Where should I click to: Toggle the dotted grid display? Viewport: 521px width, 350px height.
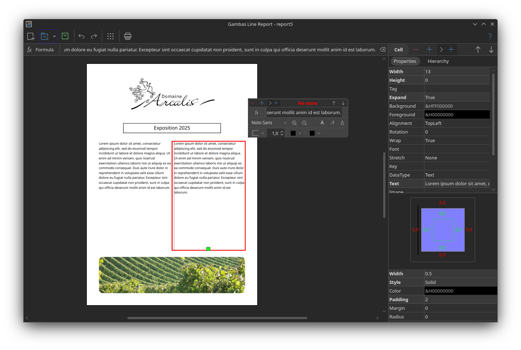111,36
